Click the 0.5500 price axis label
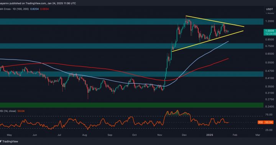The image size is (276, 145). [269, 63]
